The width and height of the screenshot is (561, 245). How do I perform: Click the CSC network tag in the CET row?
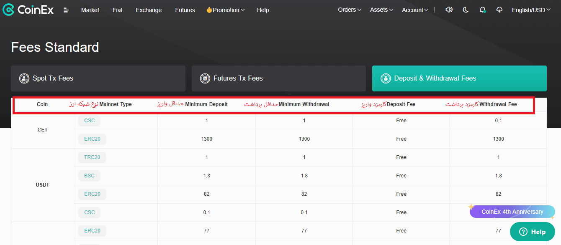pyautogui.click(x=90, y=121)
